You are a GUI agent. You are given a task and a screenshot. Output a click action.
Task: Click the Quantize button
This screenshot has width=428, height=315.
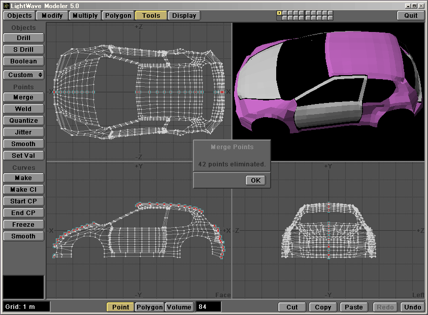click(x=23, y=121)
